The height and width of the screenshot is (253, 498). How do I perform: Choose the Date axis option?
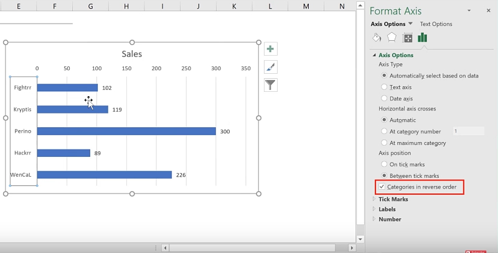385,99
